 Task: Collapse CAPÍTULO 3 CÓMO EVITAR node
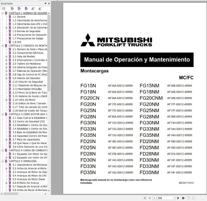coord(2,114)
